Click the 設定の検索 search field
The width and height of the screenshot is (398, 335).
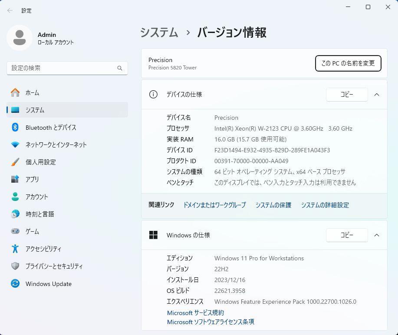click(x=67, y=68)
